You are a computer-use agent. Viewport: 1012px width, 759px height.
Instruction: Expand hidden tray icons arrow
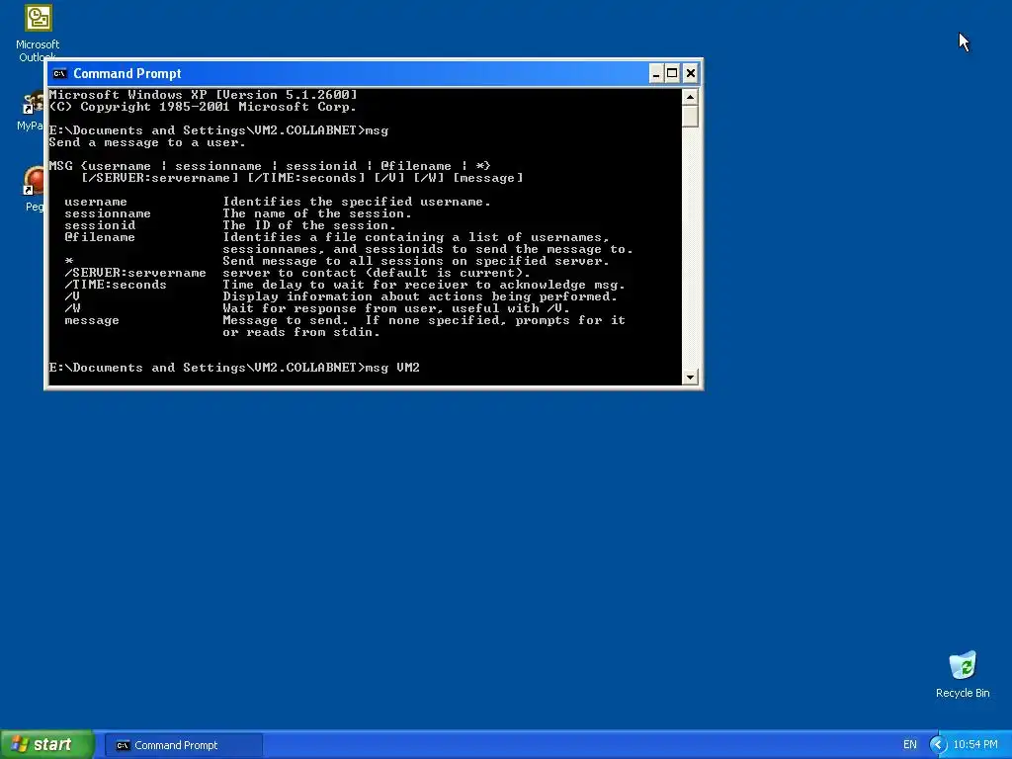[938, 745]
